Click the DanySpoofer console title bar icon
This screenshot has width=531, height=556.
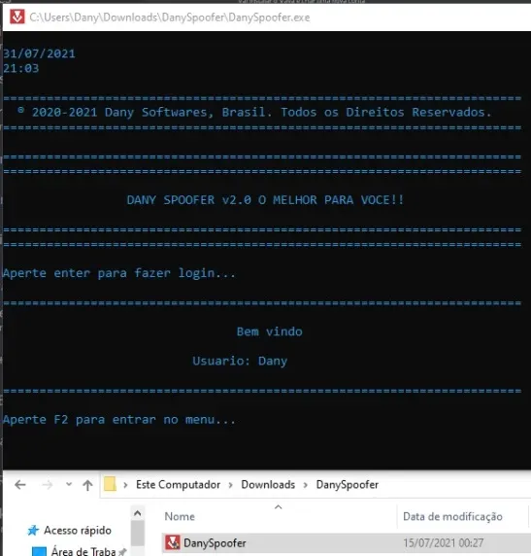[x=17, y=17]
